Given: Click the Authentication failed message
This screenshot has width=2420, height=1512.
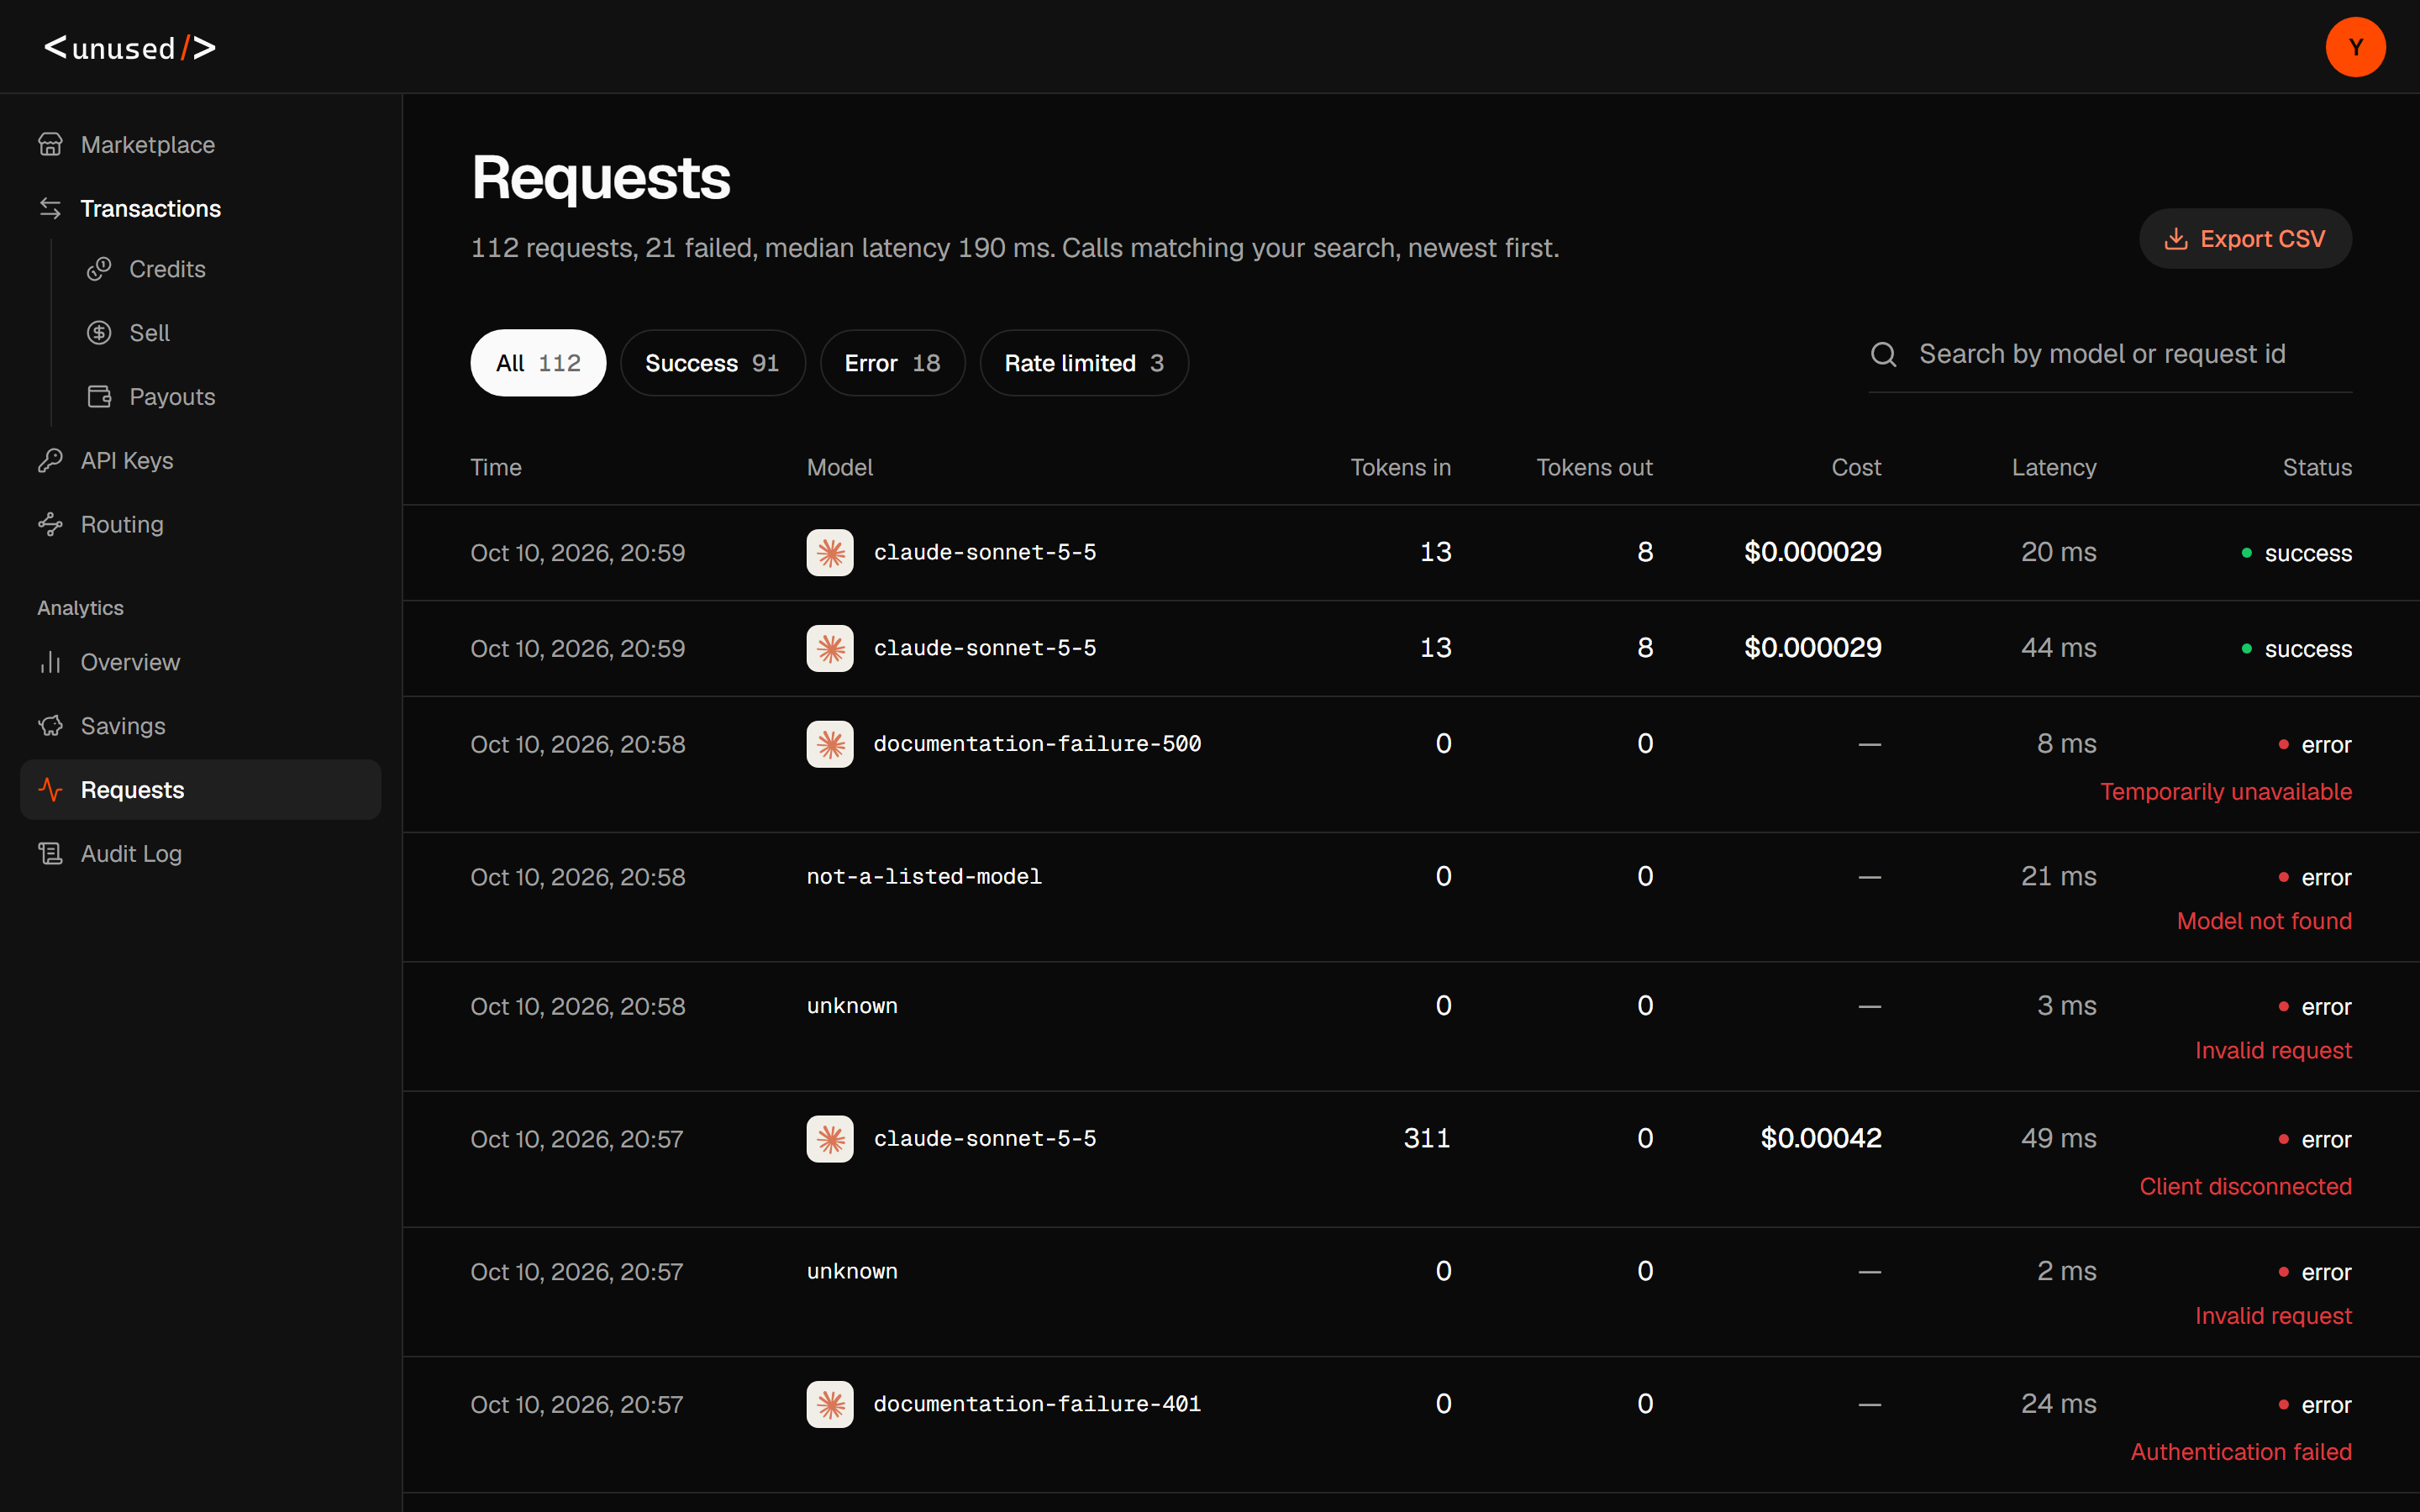Looking at the screenshot, I should click(x=2241, y=1452).
